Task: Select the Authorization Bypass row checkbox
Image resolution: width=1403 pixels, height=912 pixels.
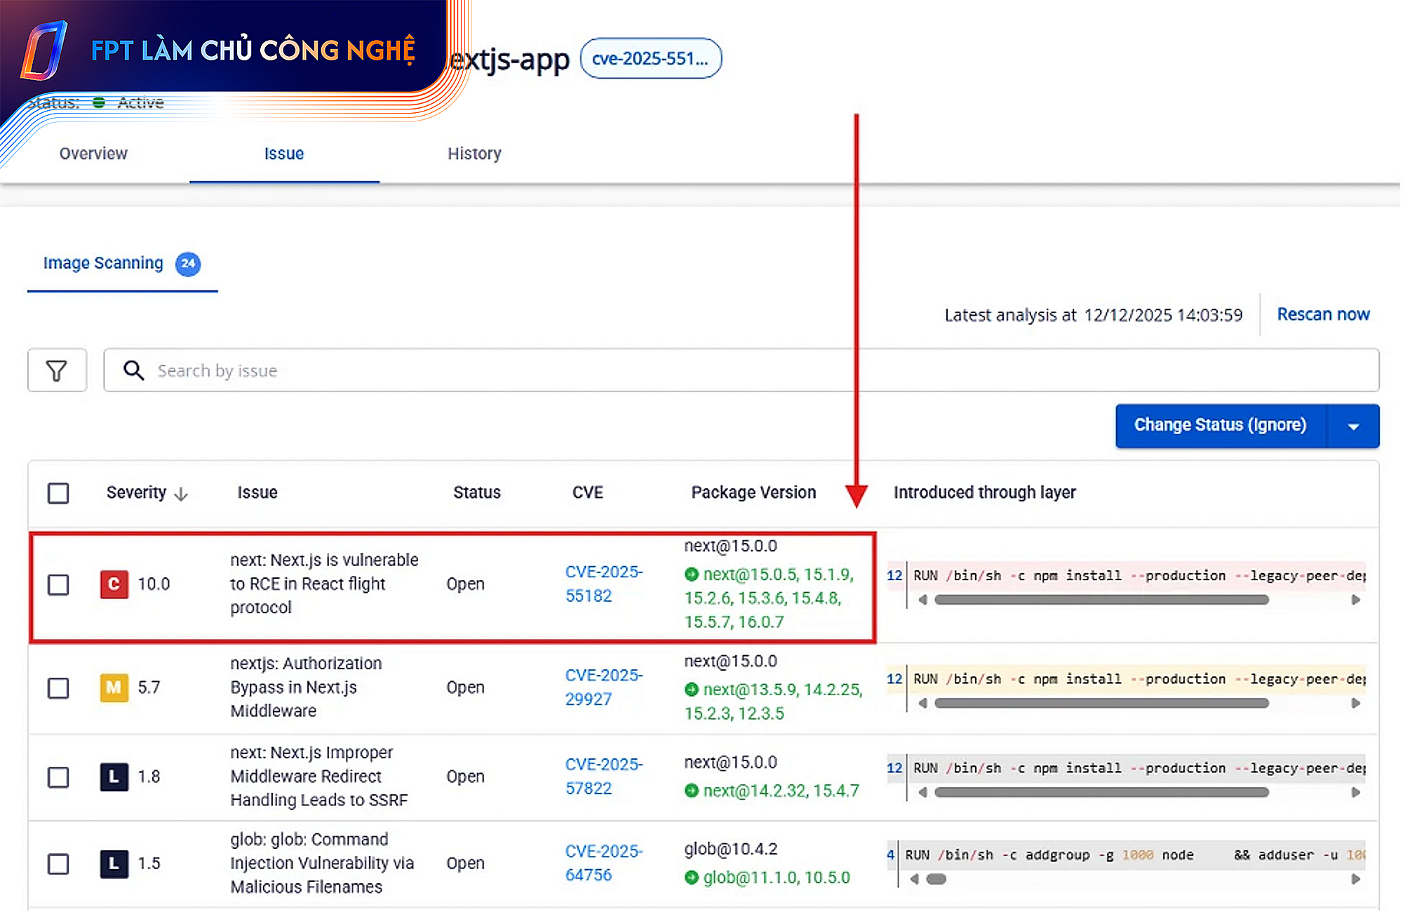Action: (58, 688)
